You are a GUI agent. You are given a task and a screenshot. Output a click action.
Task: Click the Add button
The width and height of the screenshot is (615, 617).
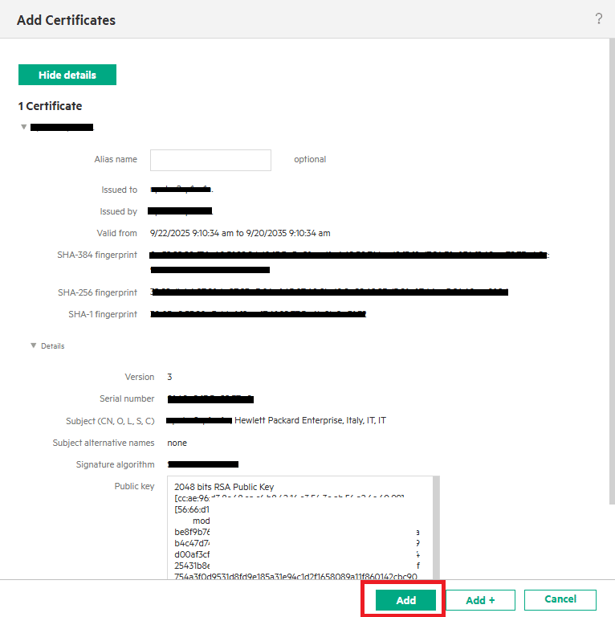pos(406,600)
